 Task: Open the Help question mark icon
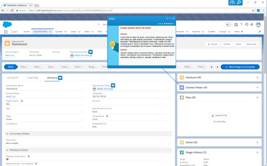point(241,24)
